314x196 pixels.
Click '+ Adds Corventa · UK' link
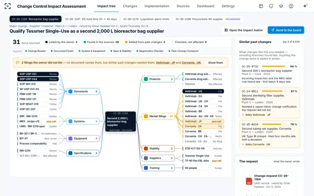tap(256, 144)
